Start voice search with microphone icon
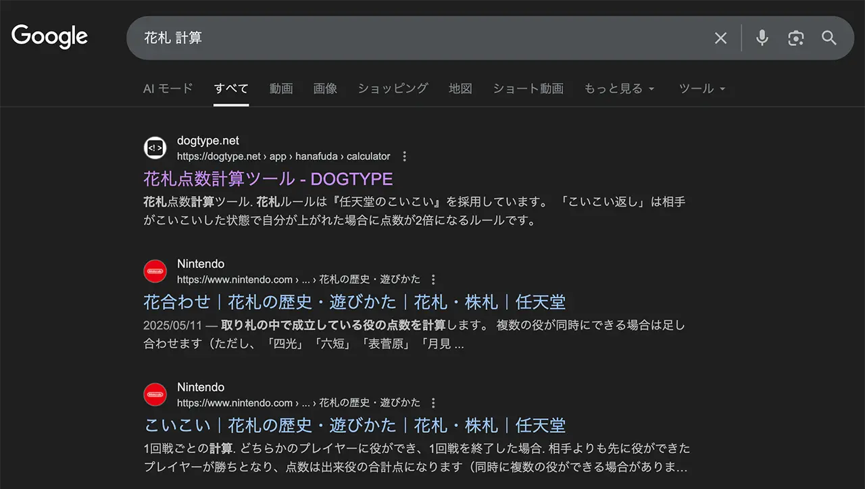This screenshot has height=489, width=865. [x=762, y=38]
